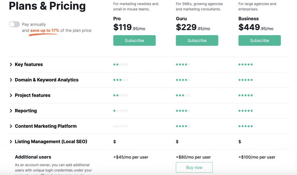Click the Pro Listing Management dollar icon

115,142
